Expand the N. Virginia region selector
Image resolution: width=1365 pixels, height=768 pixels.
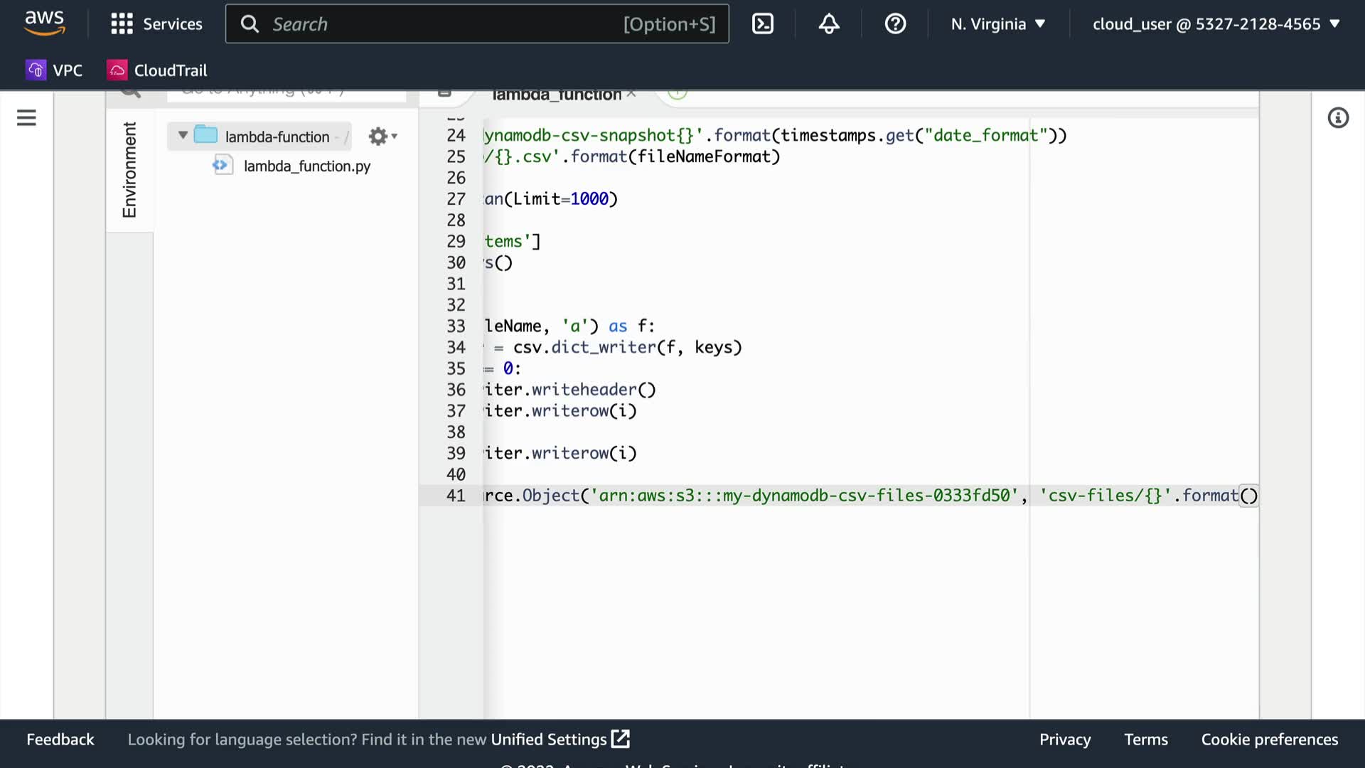coord(998,24)
